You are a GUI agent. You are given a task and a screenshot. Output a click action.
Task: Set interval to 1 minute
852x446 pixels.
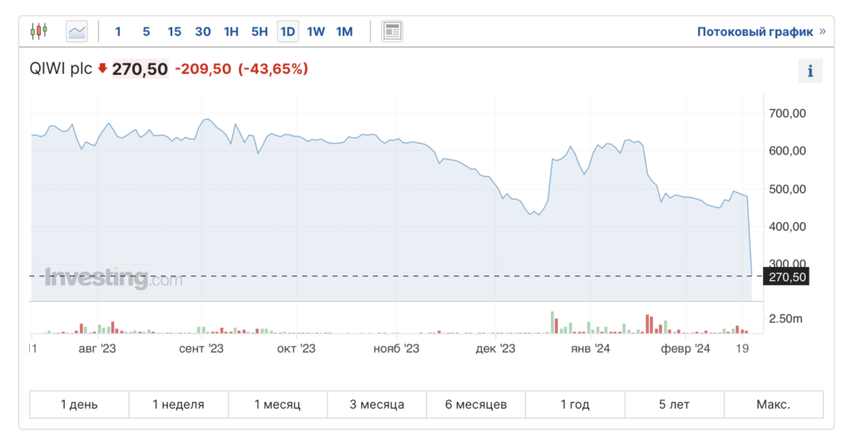point(118,32)
